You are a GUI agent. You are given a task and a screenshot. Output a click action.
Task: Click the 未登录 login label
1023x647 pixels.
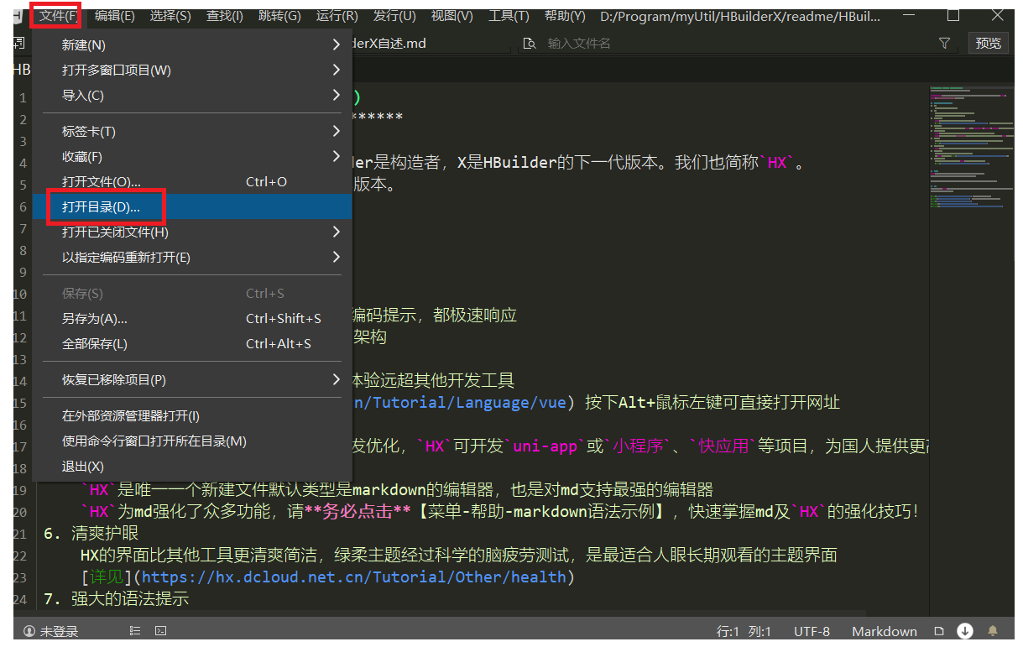point(59,631)
